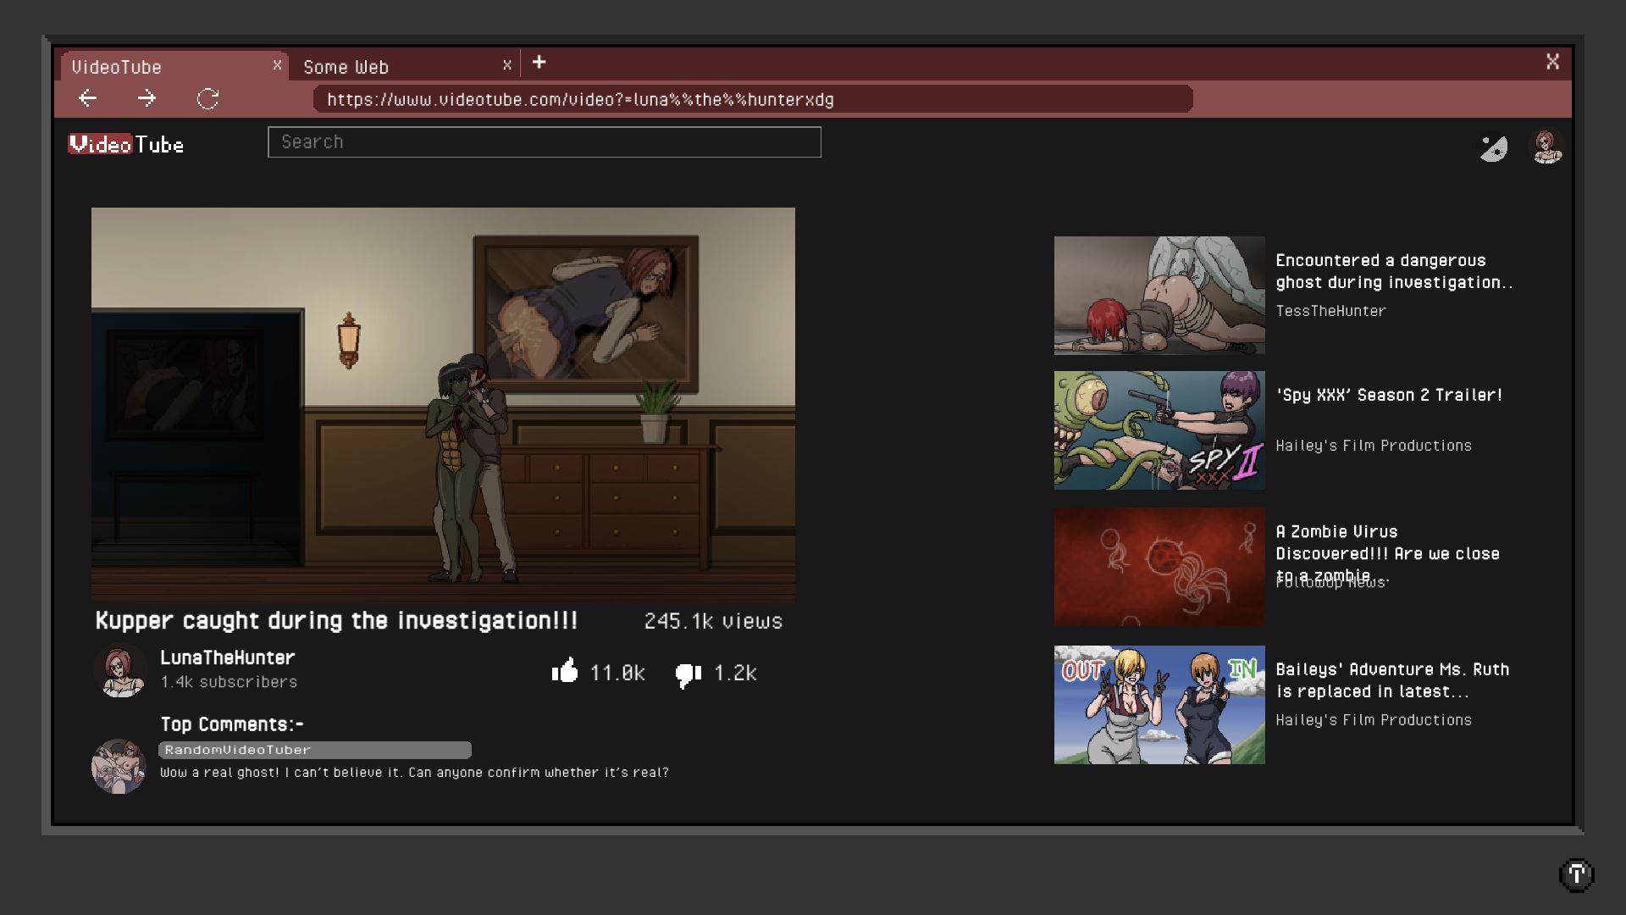Click the thumbs down dislike icon

[x=688, y=674]
